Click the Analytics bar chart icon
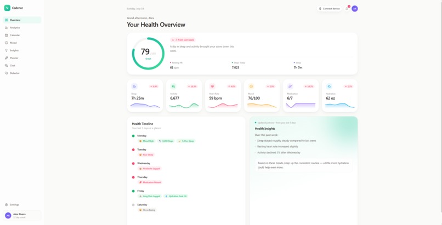442x225 pixels. (x=6, y=27)
